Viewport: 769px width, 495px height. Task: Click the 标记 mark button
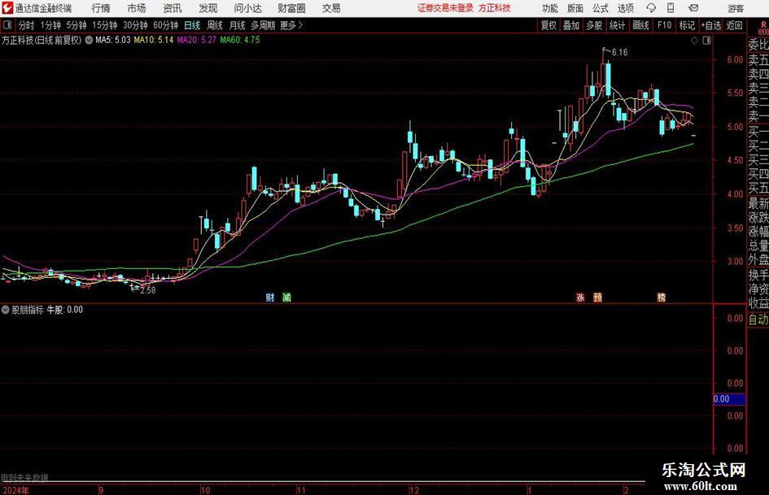click(x=687, y=25)
